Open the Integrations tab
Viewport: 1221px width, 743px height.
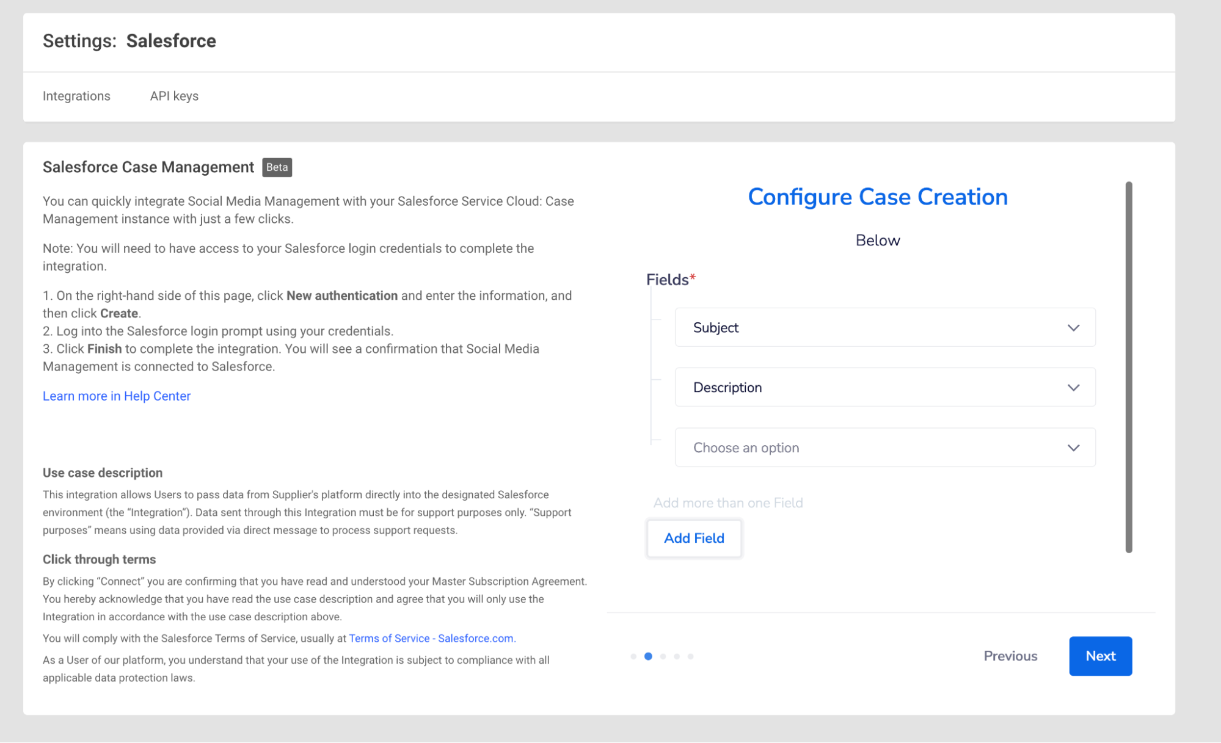pos(76,96)
